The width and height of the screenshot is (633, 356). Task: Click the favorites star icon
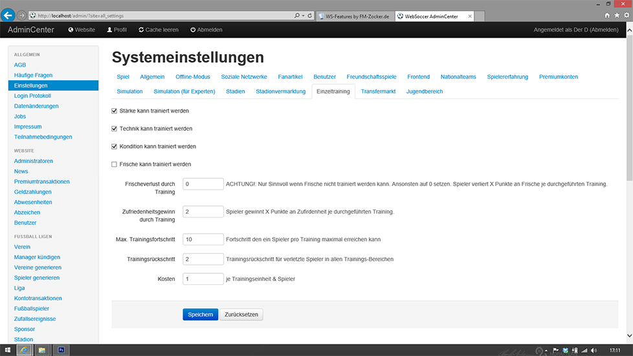(616, 15)
